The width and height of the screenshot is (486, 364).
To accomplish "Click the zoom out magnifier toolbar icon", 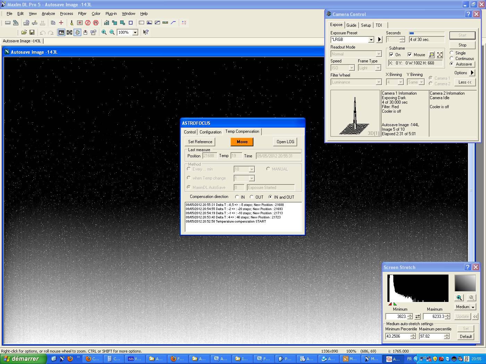I will [x=112, y=32].
